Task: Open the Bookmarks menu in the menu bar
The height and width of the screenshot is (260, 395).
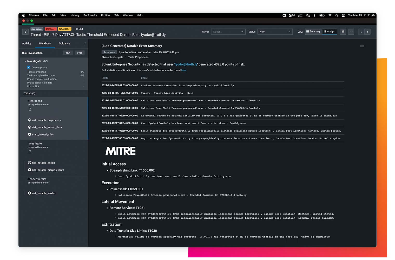Action: [x=90, y=15]
